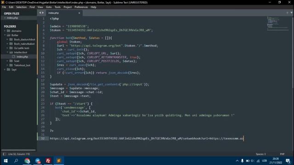The image size is (294, 165).
Task: Close index.php entry in Open Files
Action: pos(5,18)
